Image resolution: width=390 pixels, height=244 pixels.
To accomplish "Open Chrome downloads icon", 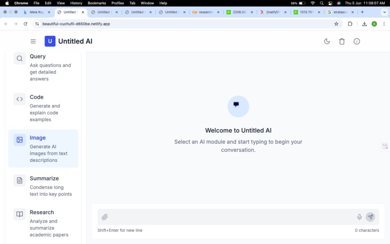I will pos(364,24).
